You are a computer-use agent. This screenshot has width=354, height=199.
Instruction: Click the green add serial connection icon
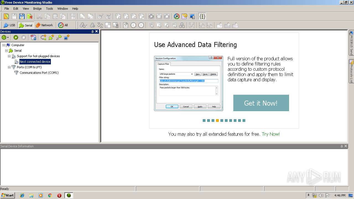point(51,37)
